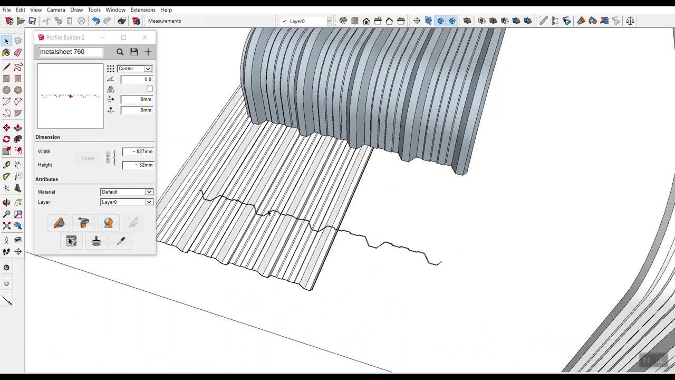Click the horizontal offset 0mm field

point(137,99)
